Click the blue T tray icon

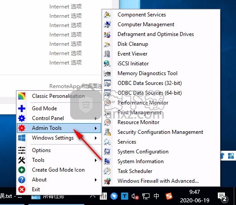click(x=125, y=196)
